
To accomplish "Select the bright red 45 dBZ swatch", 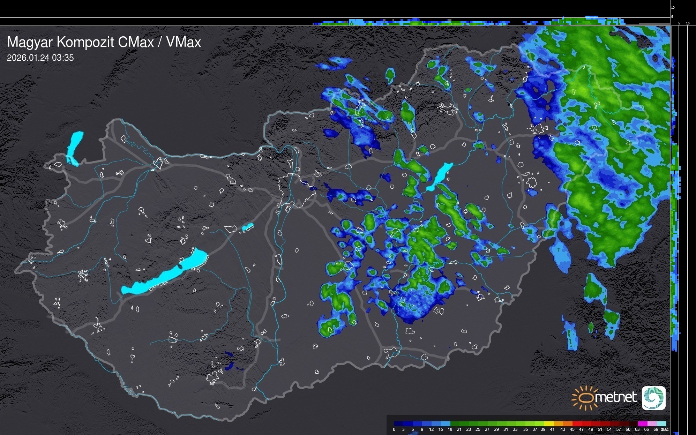I will 577,423.
